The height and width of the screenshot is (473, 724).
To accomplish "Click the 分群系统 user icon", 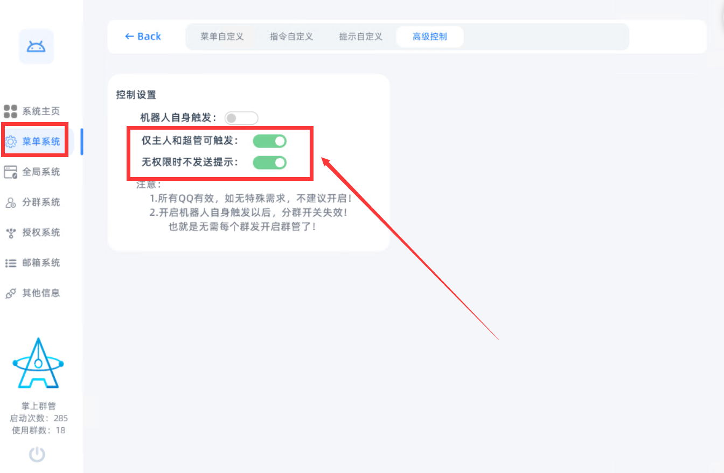I will pos(11,202).
